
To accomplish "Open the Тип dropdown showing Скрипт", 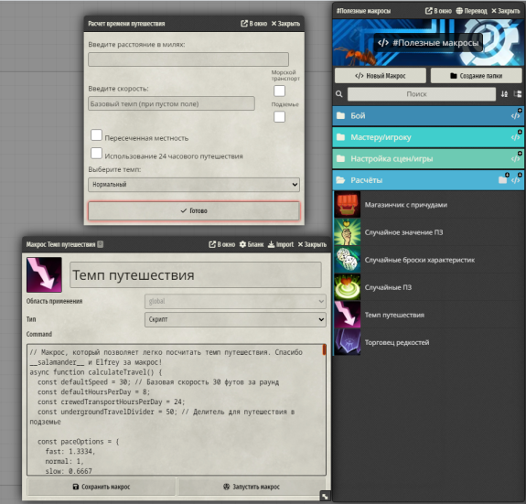I will point(235,319).
